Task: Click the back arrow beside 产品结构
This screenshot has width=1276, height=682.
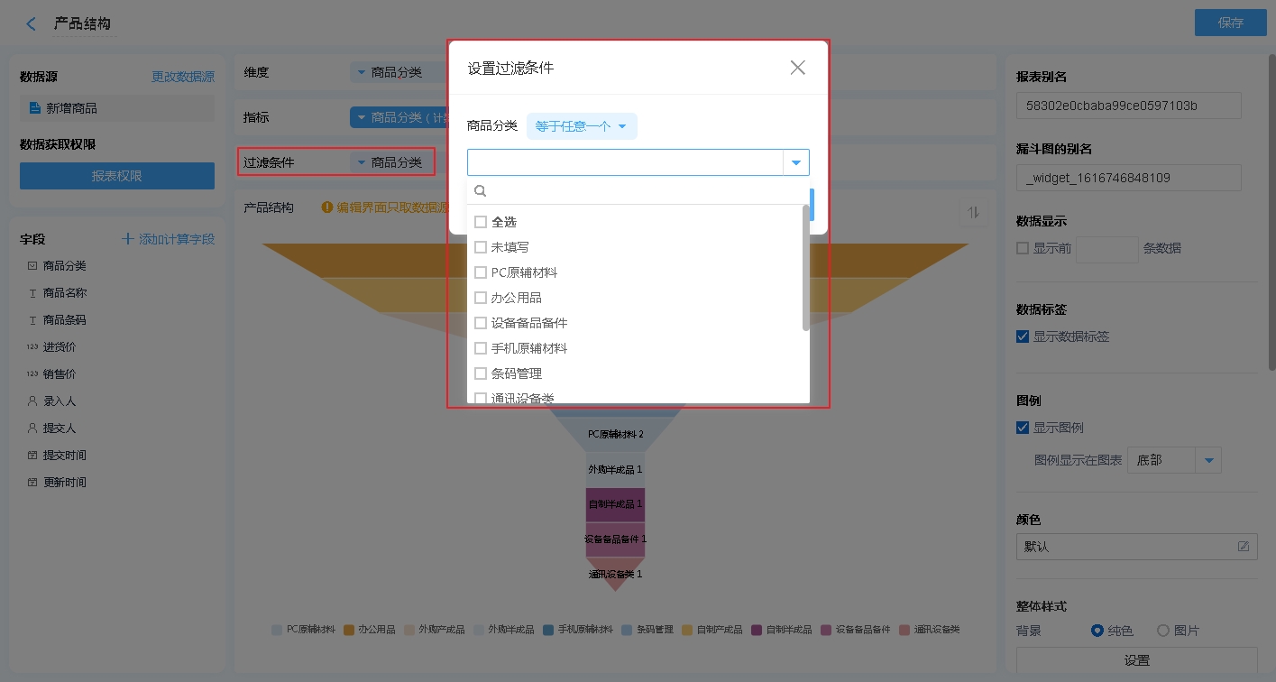Action: point(32,24)
